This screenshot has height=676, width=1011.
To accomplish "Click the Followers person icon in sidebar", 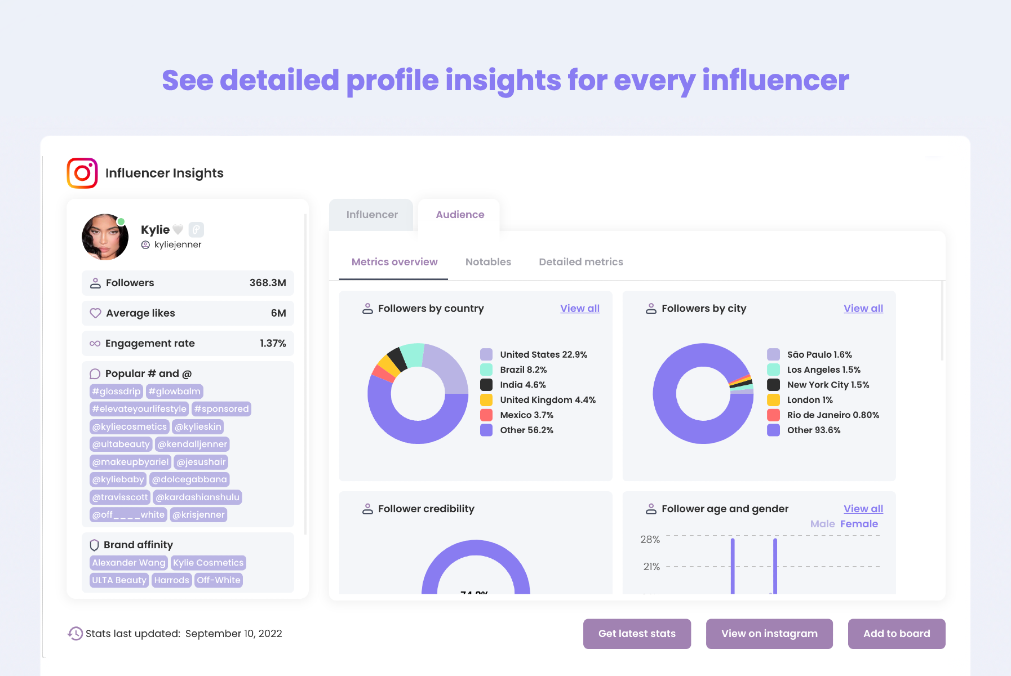I will 95,283.
